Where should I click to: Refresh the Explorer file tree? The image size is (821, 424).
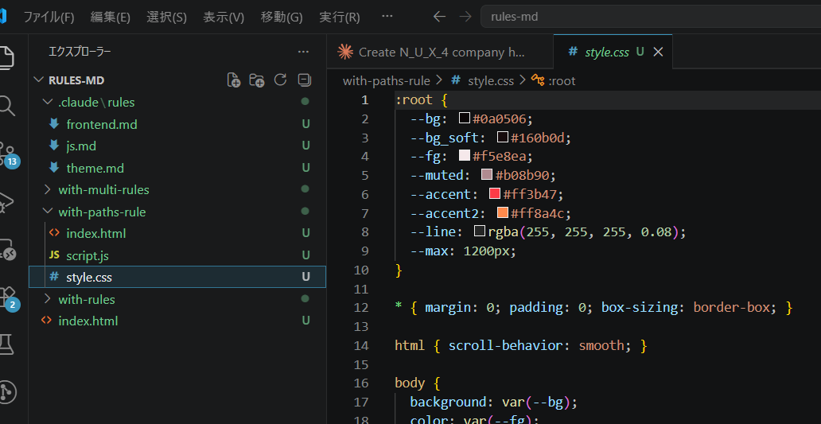pyautogui.click(x=281, y=80)
